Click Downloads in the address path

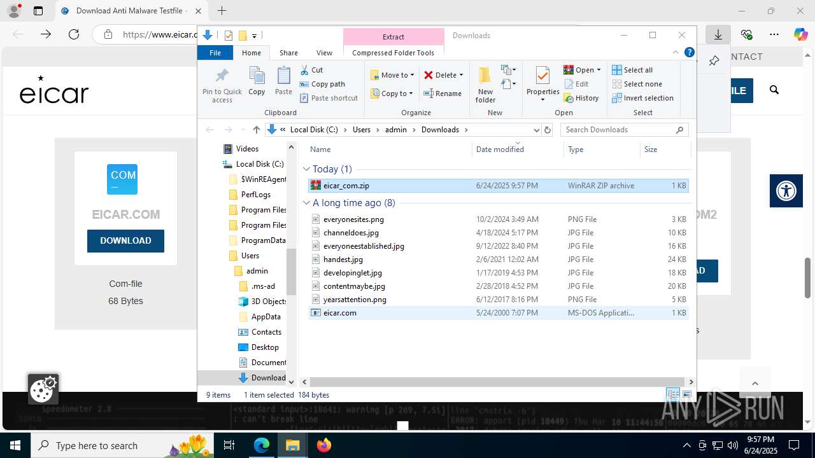click(x=440, y=130)
